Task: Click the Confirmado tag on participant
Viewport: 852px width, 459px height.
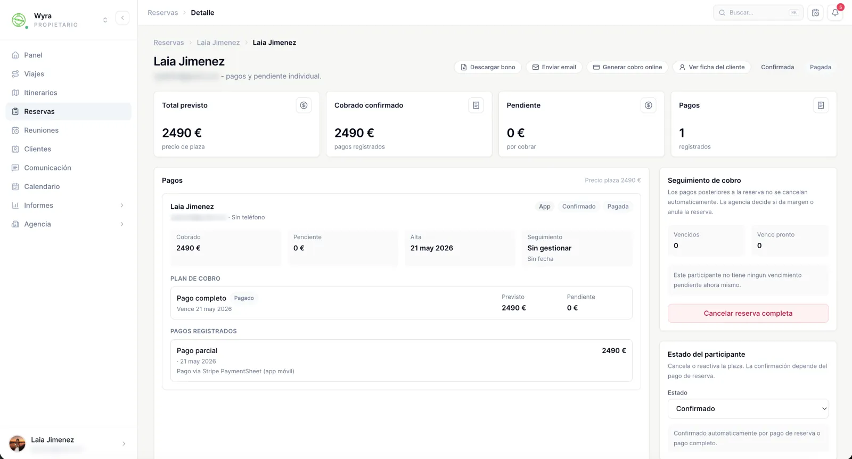Action: (579, 207)
